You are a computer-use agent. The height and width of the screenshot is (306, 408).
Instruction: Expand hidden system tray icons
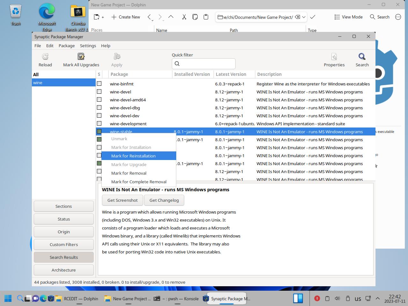[378, 299]
